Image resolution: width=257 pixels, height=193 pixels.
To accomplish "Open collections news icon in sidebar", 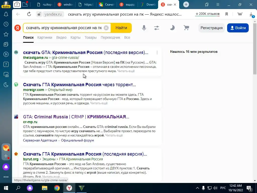I will click(6, 44).
